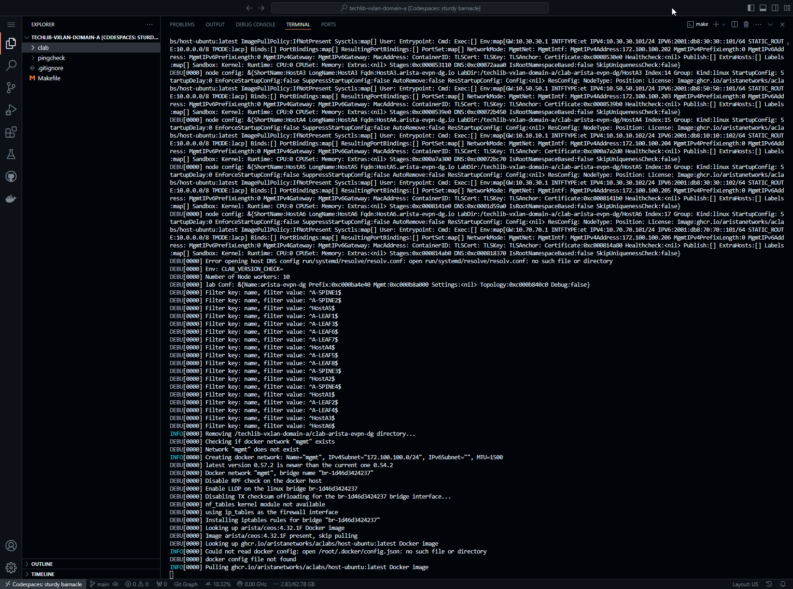This screenshot has width=793, height=589.
Task: Toggle the primary side bar layout button
Action: coord(751,8)
